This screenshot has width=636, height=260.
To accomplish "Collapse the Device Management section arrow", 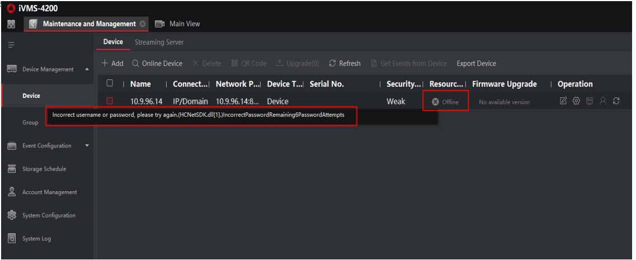I will pos(86,69).
